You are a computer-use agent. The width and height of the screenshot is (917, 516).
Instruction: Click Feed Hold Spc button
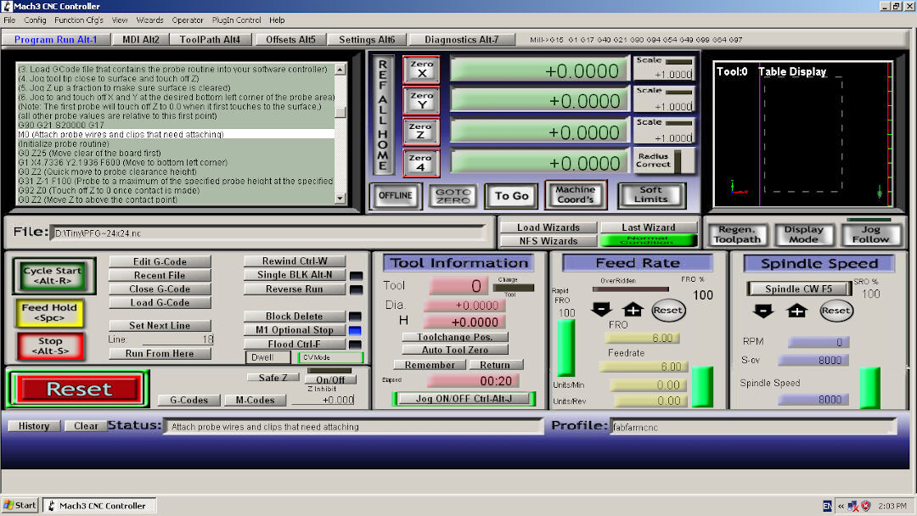pos(50,312)
